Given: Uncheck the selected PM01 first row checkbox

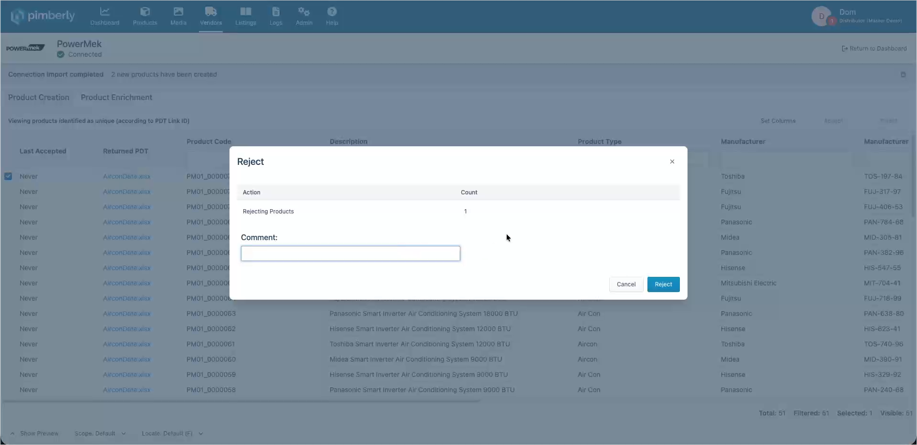Looking at the screenshot, I should 8,176.
